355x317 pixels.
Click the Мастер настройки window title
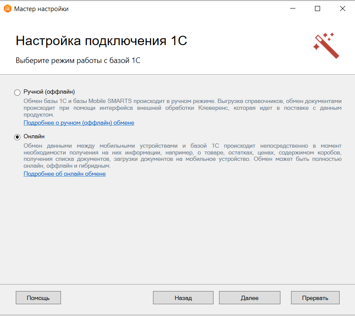click(41, 9)
